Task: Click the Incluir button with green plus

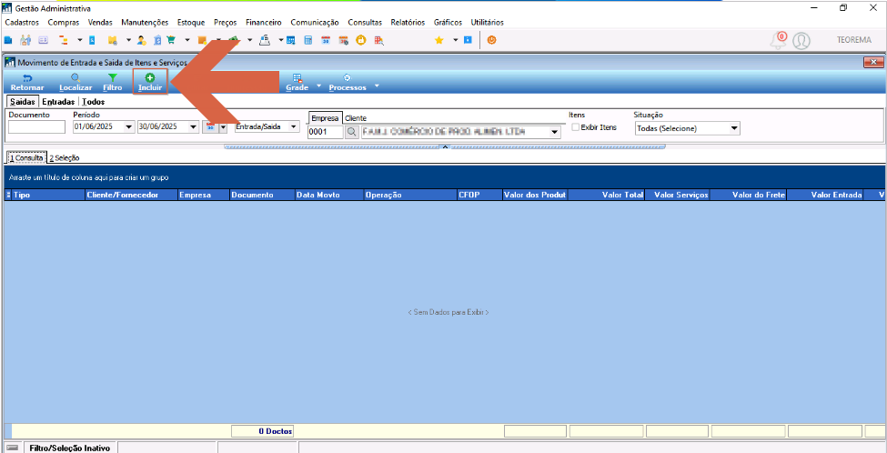Action: pyautogui.click(x=150, y=83)
